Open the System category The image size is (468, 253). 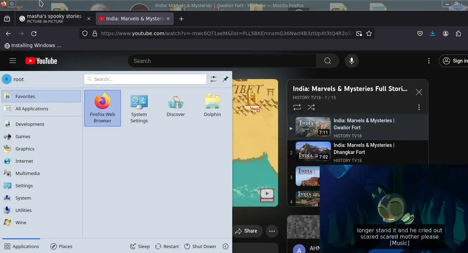coord(41,198)
